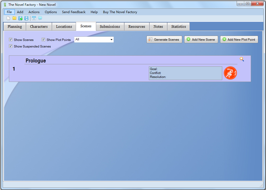Open the Actions menu
Image resolution: width=266 pixels, height=190 pixels.
tap(34, 12)
